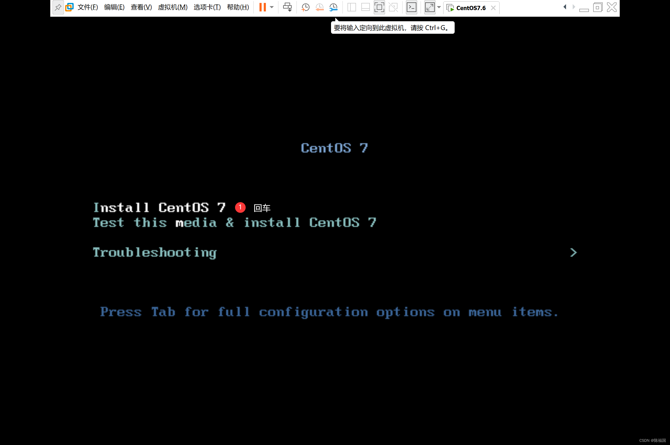
Task: Toggle the left sidebar library panel
Action: (x=351, y=7)
